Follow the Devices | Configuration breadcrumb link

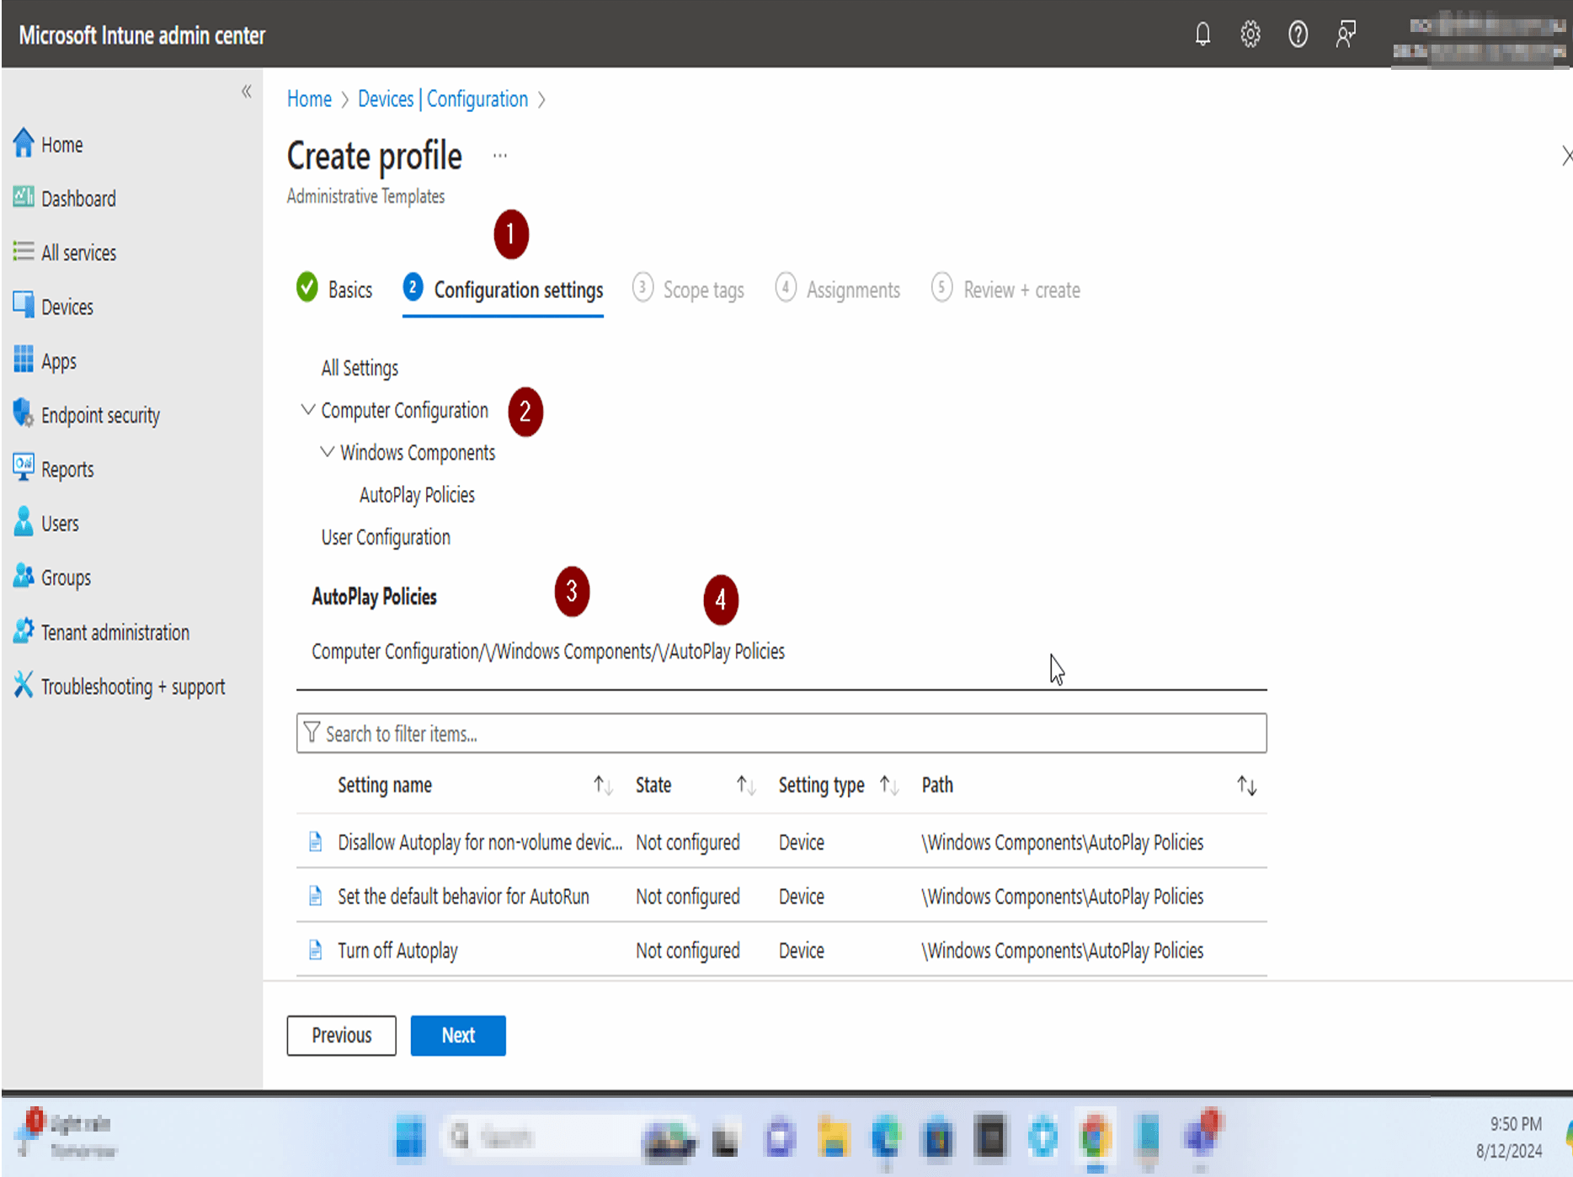(443, 99)
